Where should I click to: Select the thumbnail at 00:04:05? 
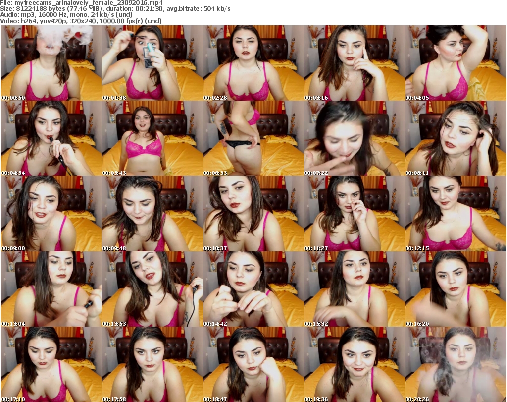[456, 63]
